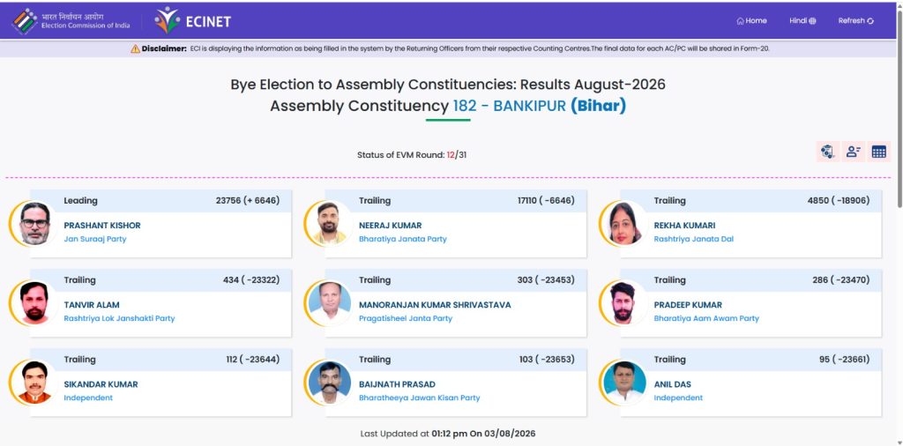Open Sikandar Kumar's candidate photo
Viewport: 903px width, 446px height.
click(x=34, y=383)
